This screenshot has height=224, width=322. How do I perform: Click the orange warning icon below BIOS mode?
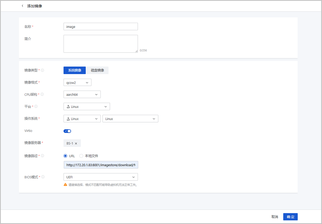coord(65,185)
